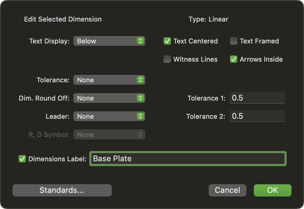Click the R, D Symbol dropdown

click(109, 135)
